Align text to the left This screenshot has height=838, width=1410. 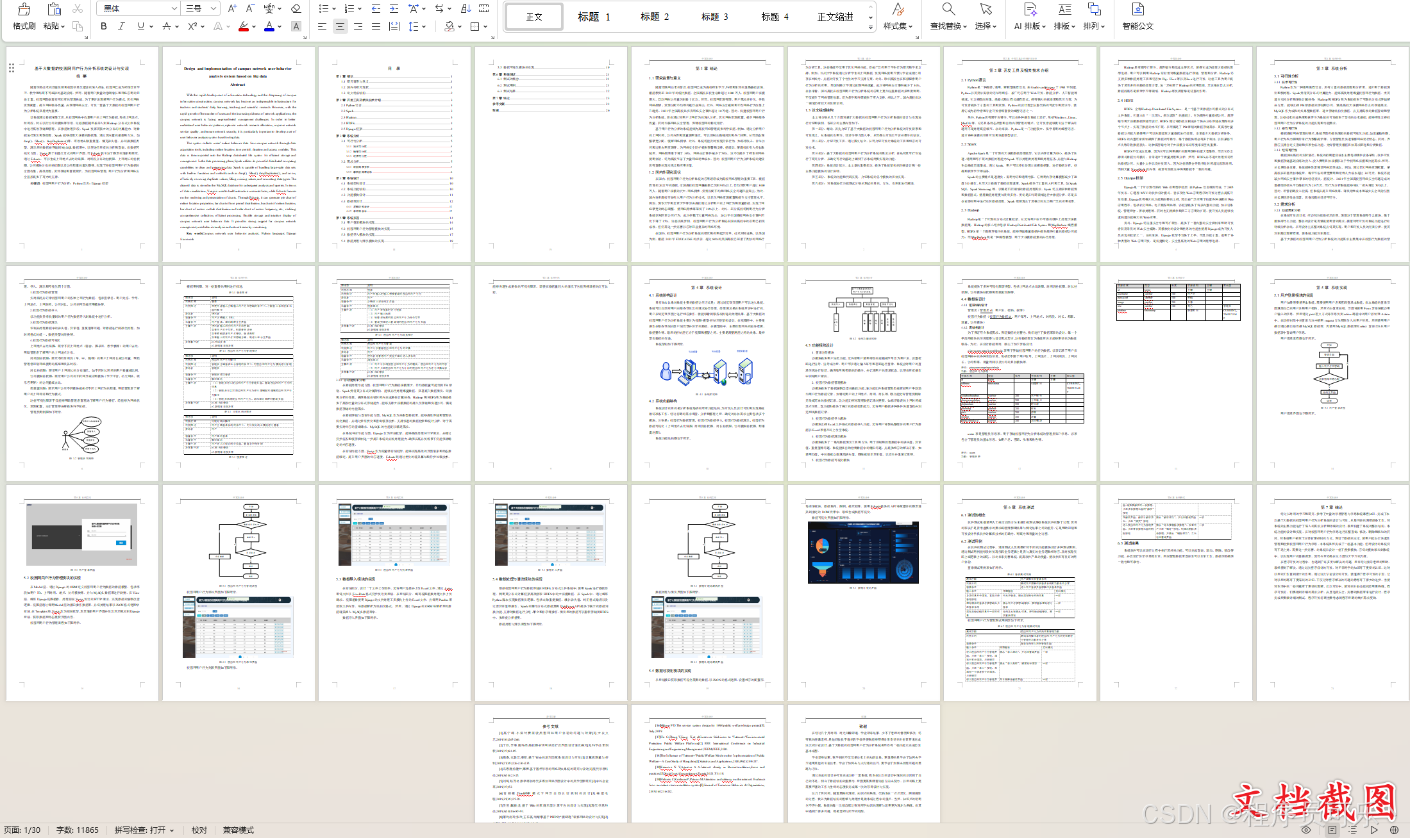[323, 26]
